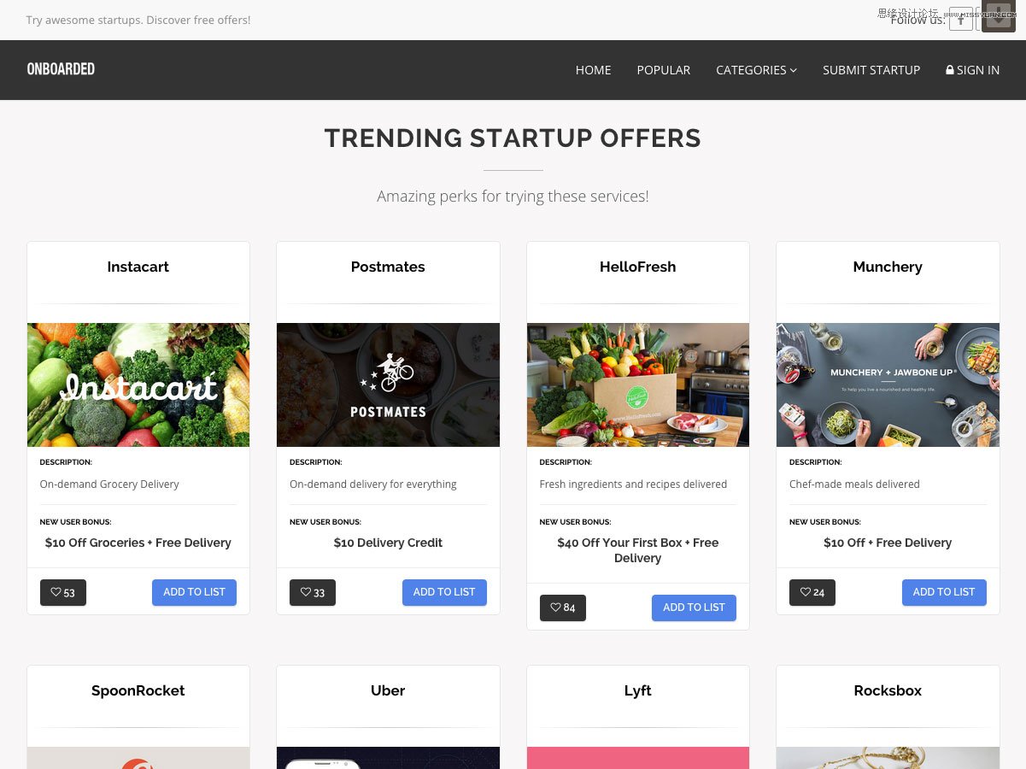The height and width of the screenshot is (769, 1026).
Task: Click the lock icon beside Sign In
Action: point(950,70)
